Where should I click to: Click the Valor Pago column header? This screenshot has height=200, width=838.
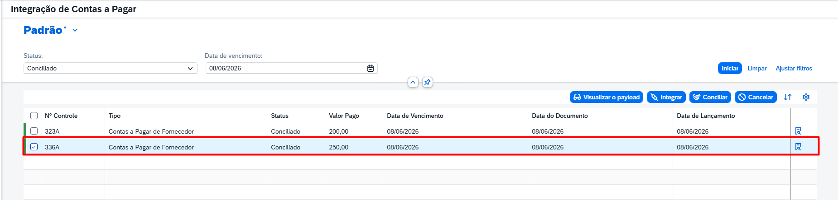tap(354, 116)
